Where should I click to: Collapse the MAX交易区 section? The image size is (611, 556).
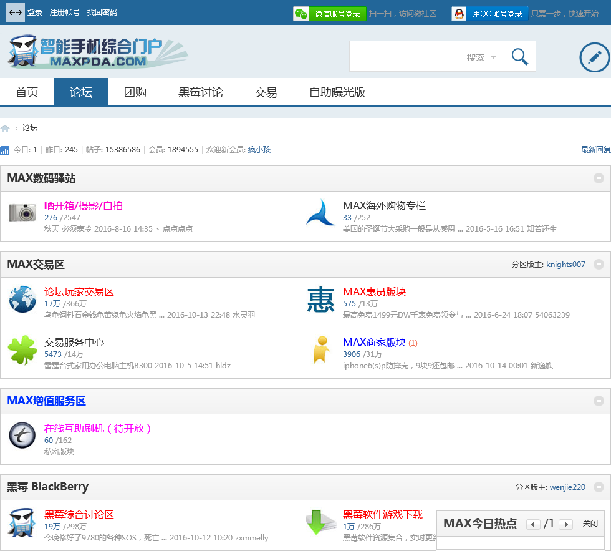pyautogui.click(x=599, y=265)
